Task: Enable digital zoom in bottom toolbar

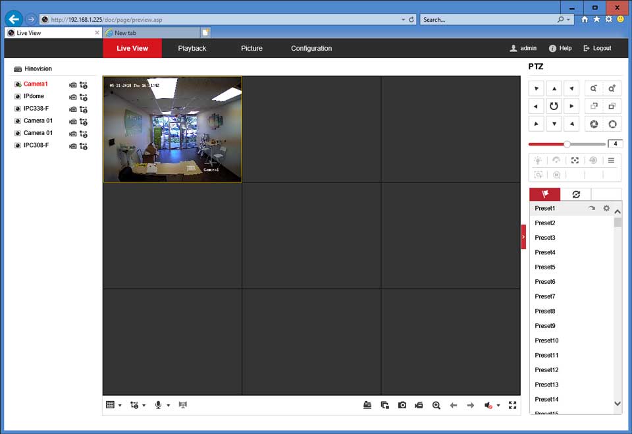Action: coord(436,405)
